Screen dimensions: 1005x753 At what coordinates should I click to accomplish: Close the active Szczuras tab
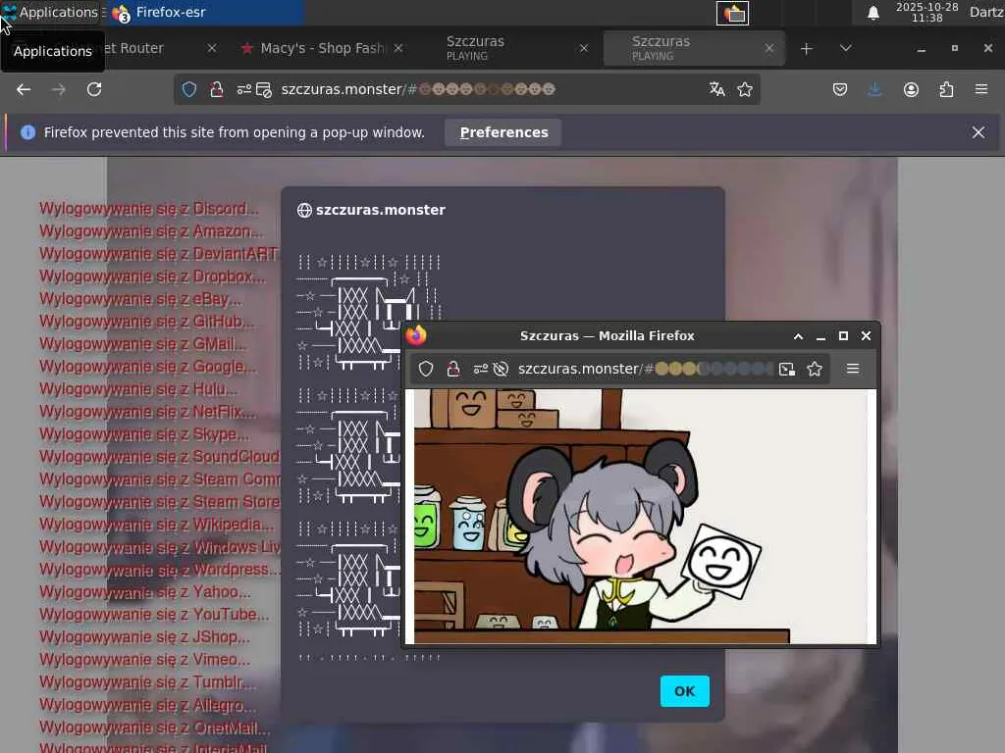click(x=769, y=48)
